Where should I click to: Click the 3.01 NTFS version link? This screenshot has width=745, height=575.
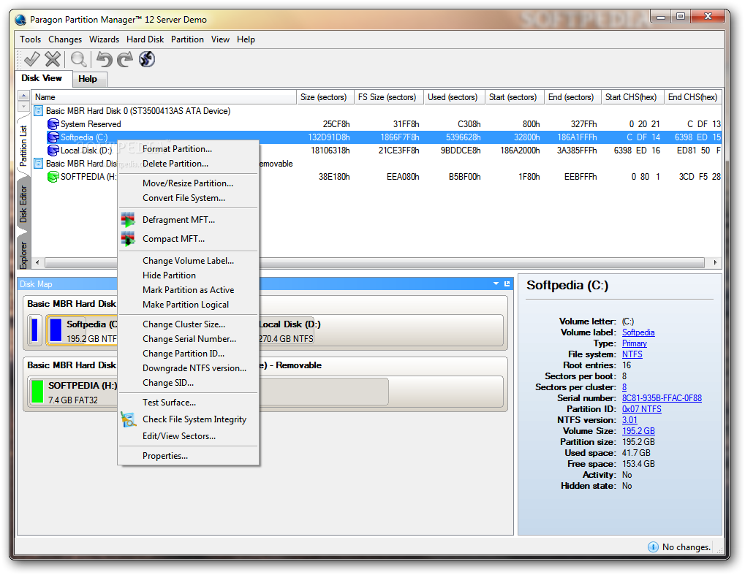(x=629, y=419)
